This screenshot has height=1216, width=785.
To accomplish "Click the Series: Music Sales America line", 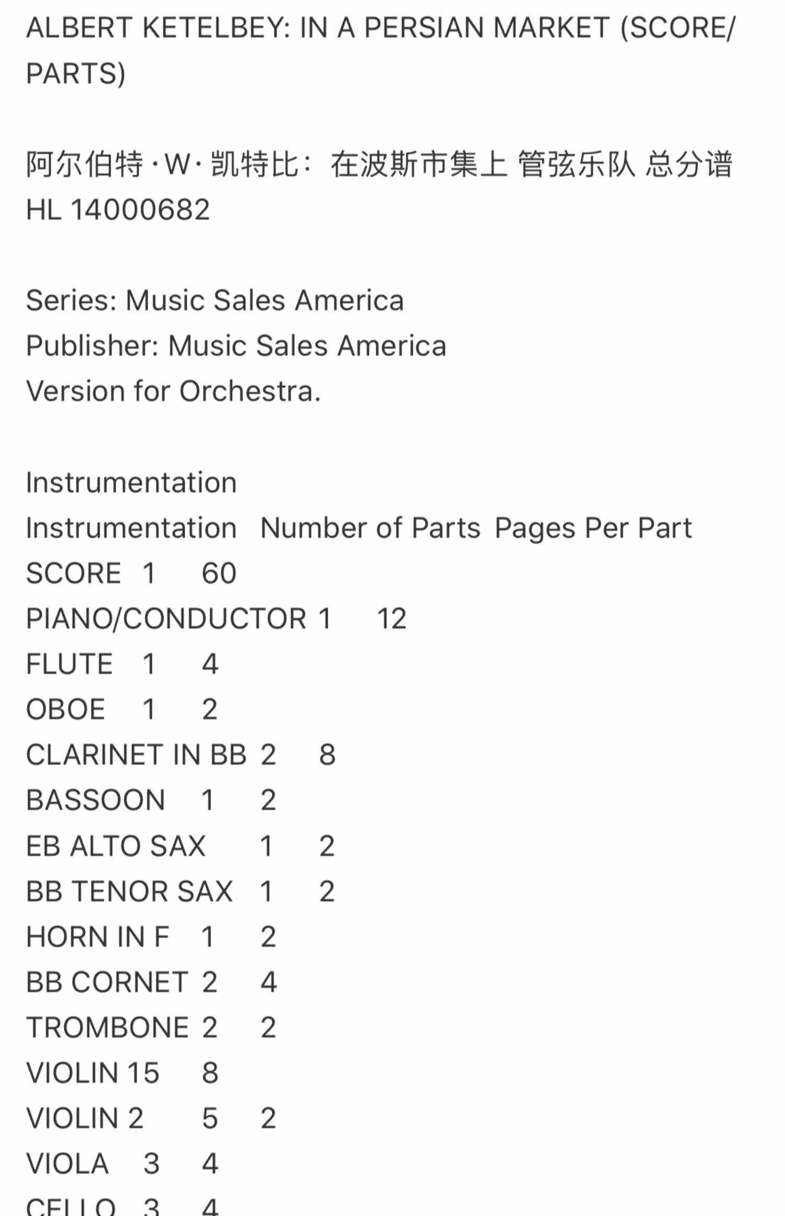I will coord(215,301).
